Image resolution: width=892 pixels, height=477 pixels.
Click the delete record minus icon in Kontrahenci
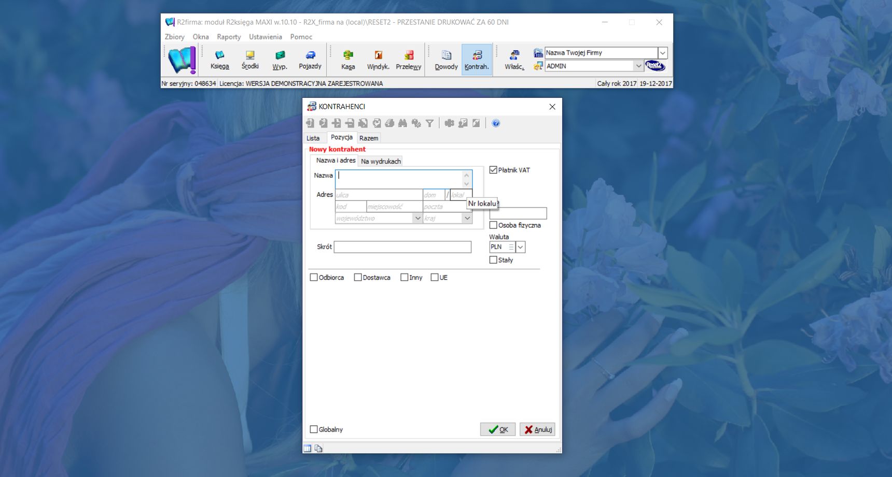(350, 123)
